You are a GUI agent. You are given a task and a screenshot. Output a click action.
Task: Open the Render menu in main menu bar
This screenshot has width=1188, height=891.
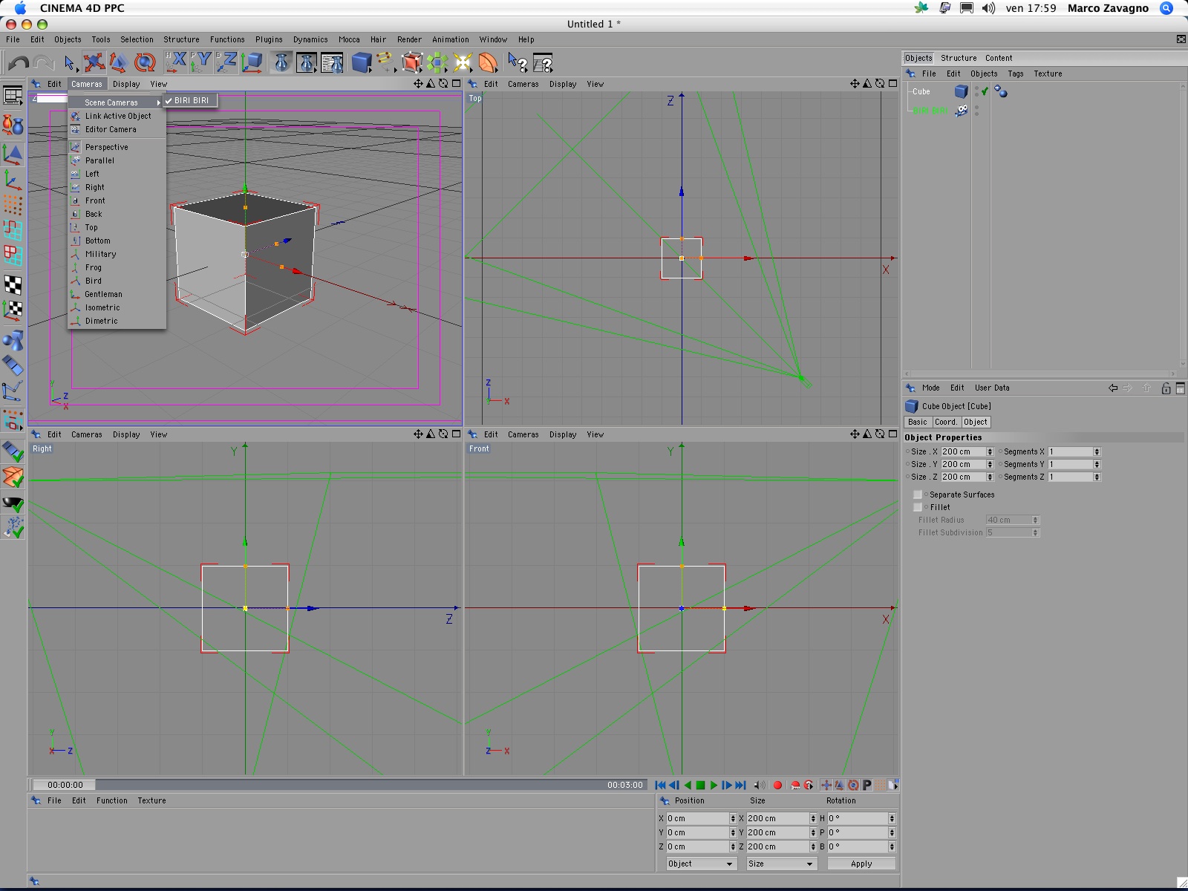pos(409,39)
